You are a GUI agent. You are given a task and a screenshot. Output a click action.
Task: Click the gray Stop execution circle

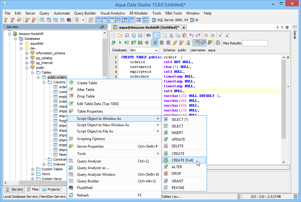click(x=147, y=43)
